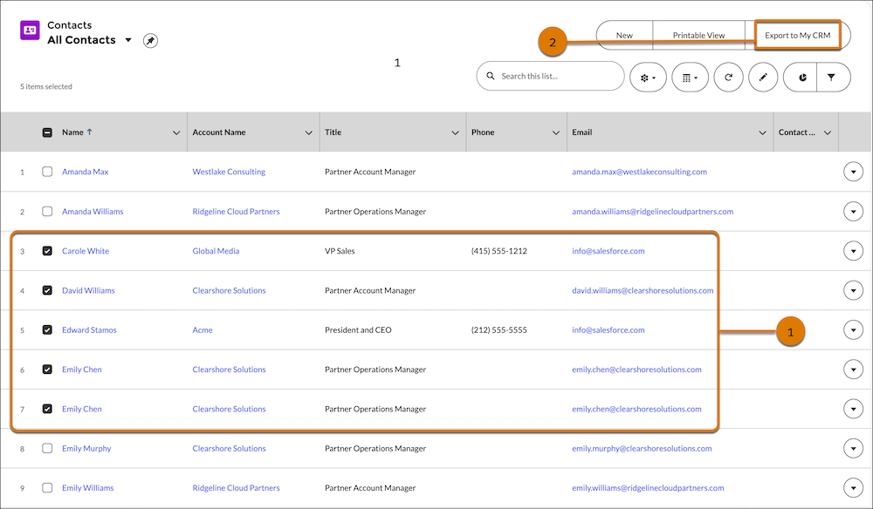Uncheck the David Williams row checkbox

47,290
